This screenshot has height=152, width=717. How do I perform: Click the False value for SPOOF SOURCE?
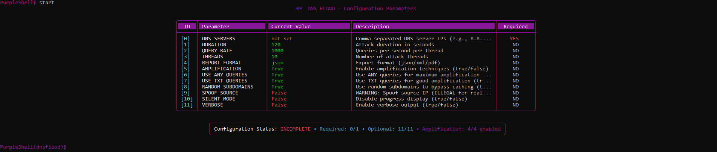[x=279, y=93]
